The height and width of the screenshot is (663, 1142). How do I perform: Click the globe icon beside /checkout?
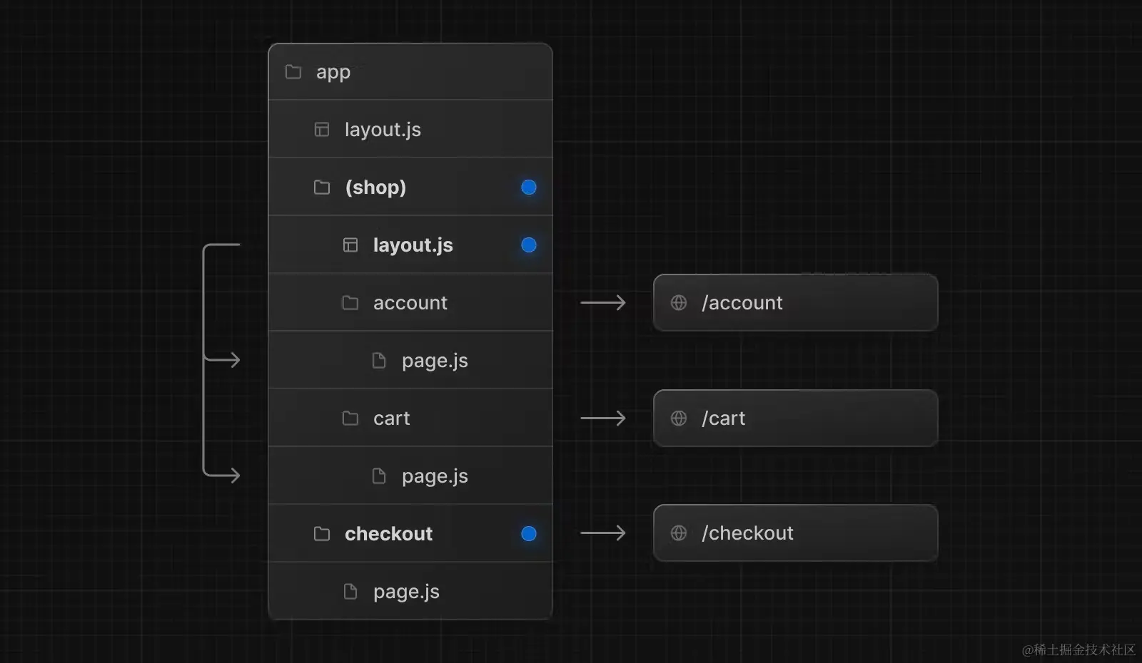[x=679, y=533]
